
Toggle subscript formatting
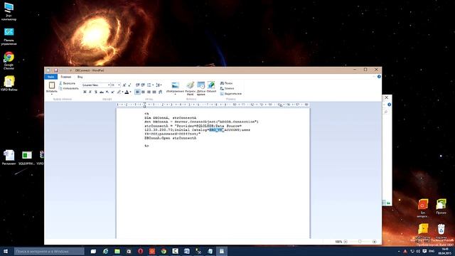click(x=107, y=92)
